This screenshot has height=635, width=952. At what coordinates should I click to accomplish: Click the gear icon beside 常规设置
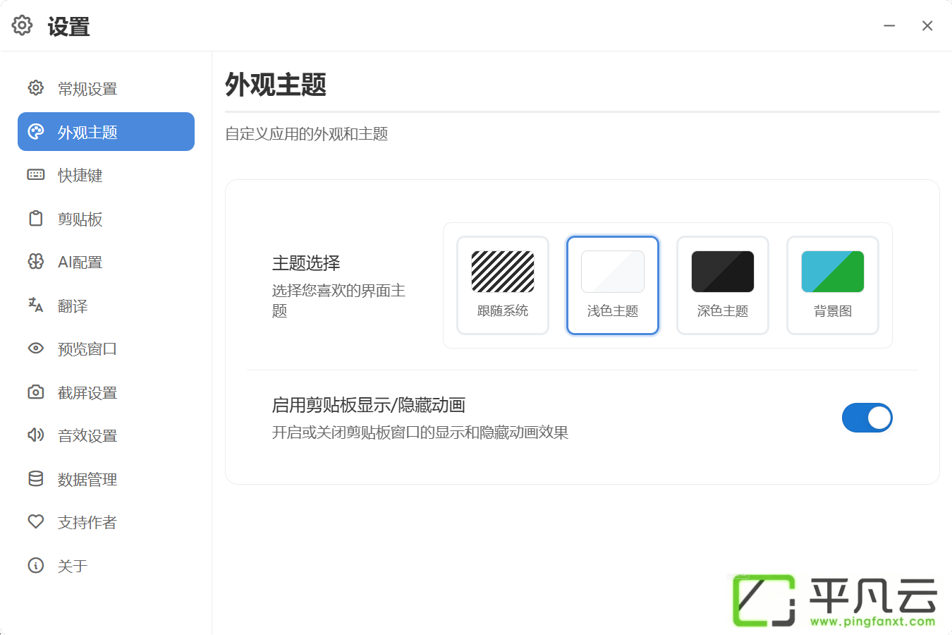pos(36,88)
